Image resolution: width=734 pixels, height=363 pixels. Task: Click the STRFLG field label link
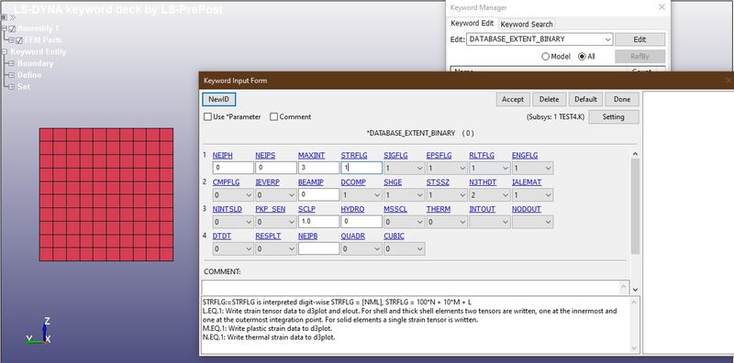pyautogui.click(x=354, y=155)
